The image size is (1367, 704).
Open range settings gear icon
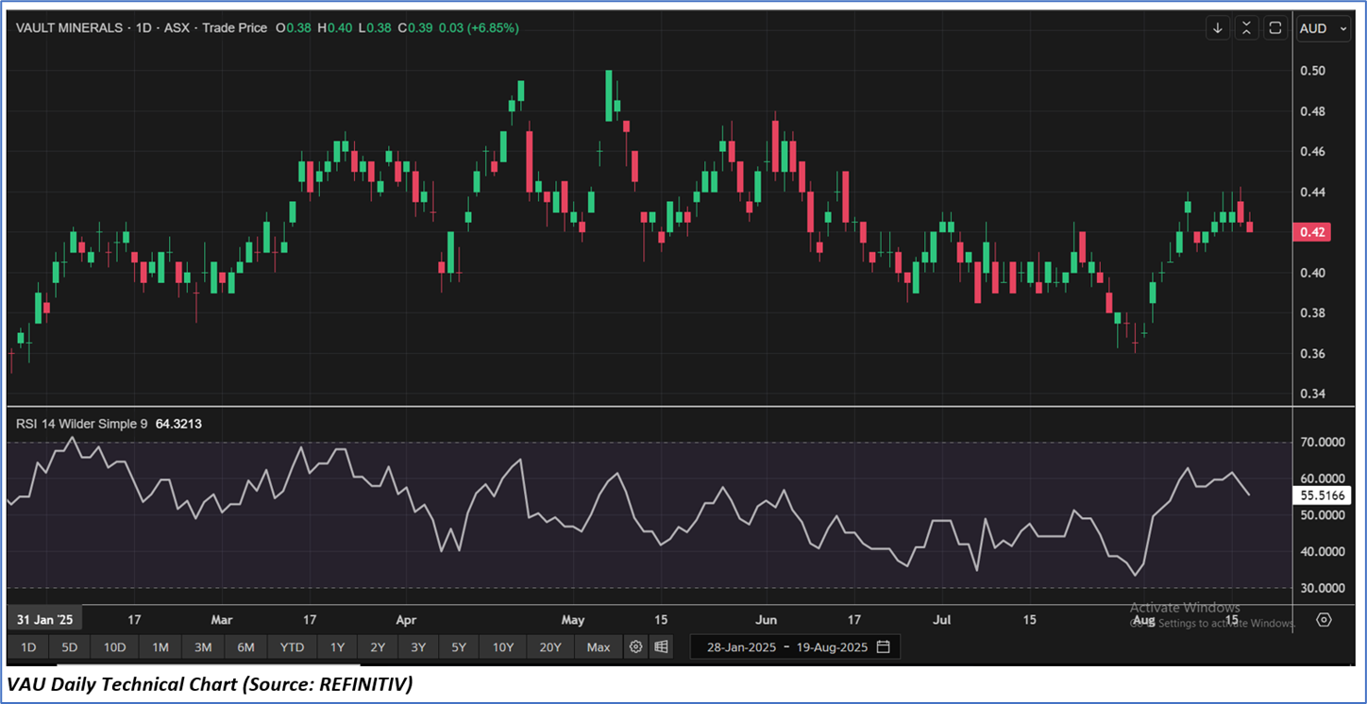[636, 647]
